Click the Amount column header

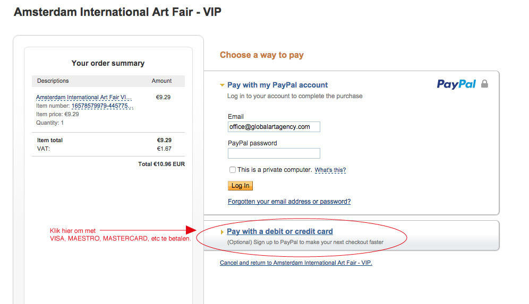[161, 81]
